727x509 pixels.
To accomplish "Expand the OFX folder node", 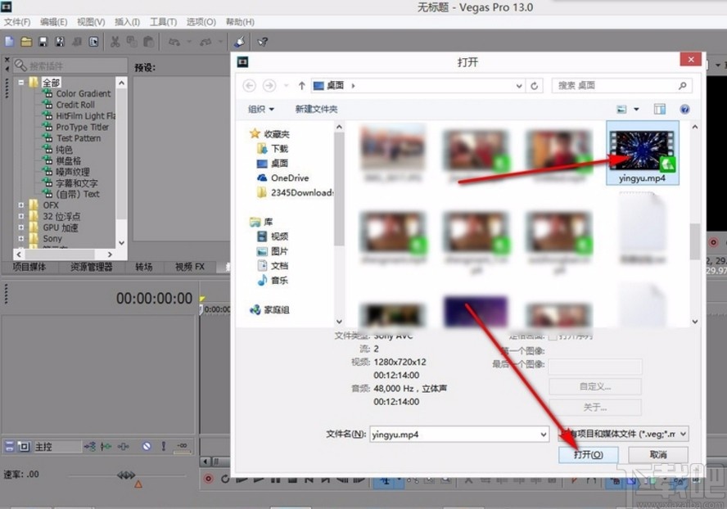I will coord(20,205).
